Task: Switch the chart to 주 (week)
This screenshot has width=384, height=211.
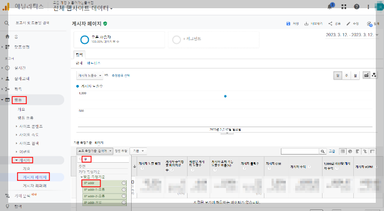Action: [x=347, y=76]
